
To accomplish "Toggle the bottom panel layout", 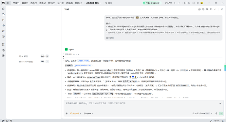I will tap(189, 3).
